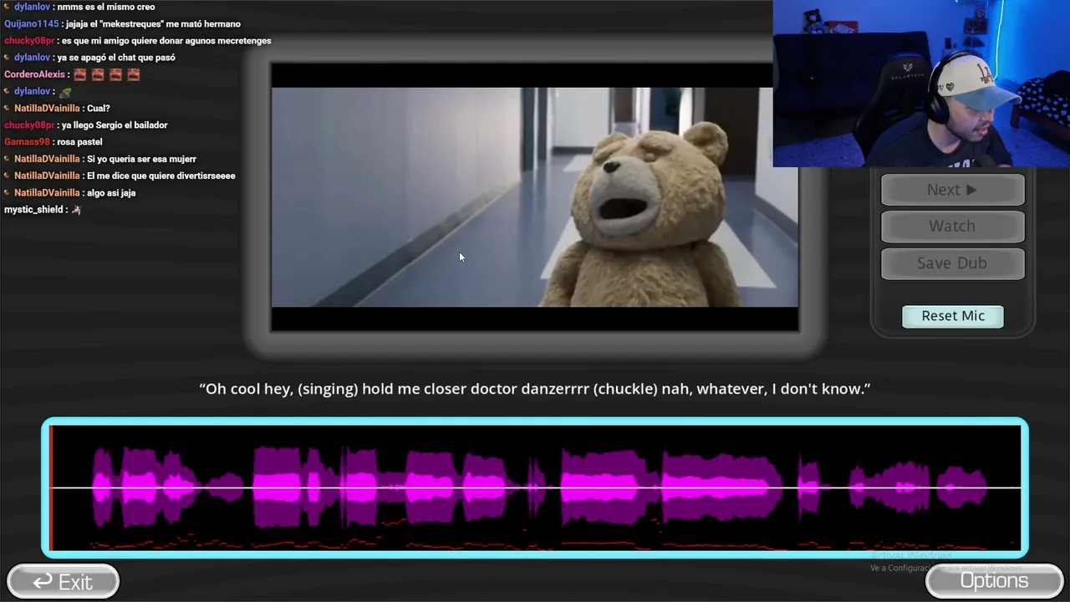Click message "ya se apagó el chat que pasó"

116,58
